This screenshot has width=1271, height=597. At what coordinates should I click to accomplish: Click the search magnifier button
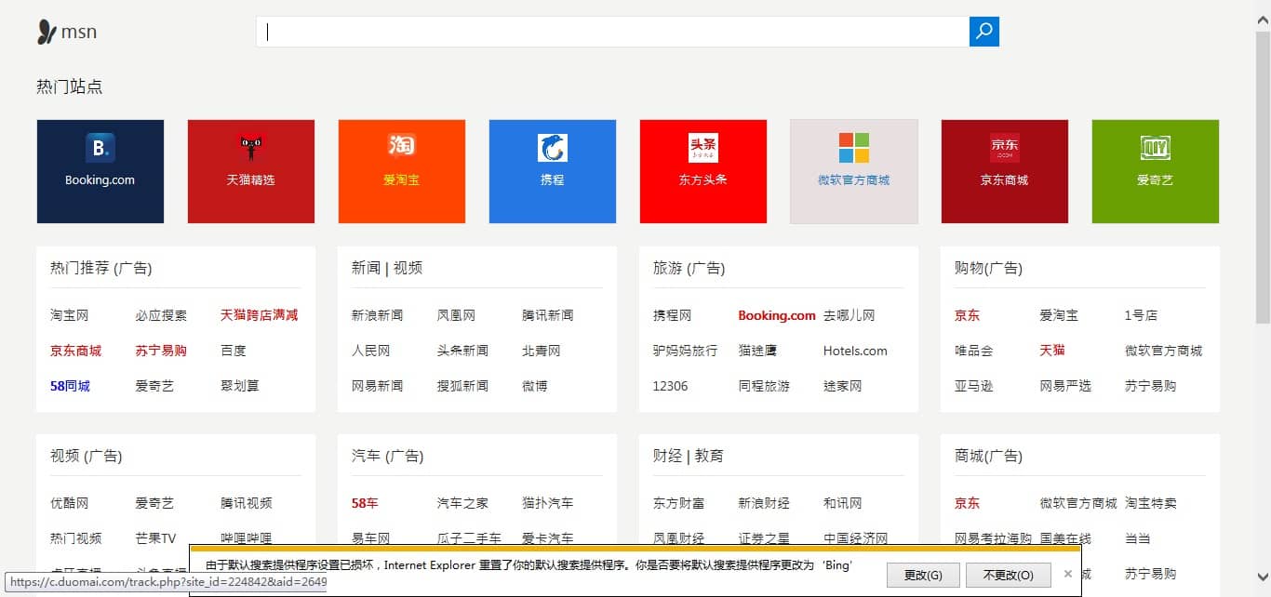coord(983,31)
